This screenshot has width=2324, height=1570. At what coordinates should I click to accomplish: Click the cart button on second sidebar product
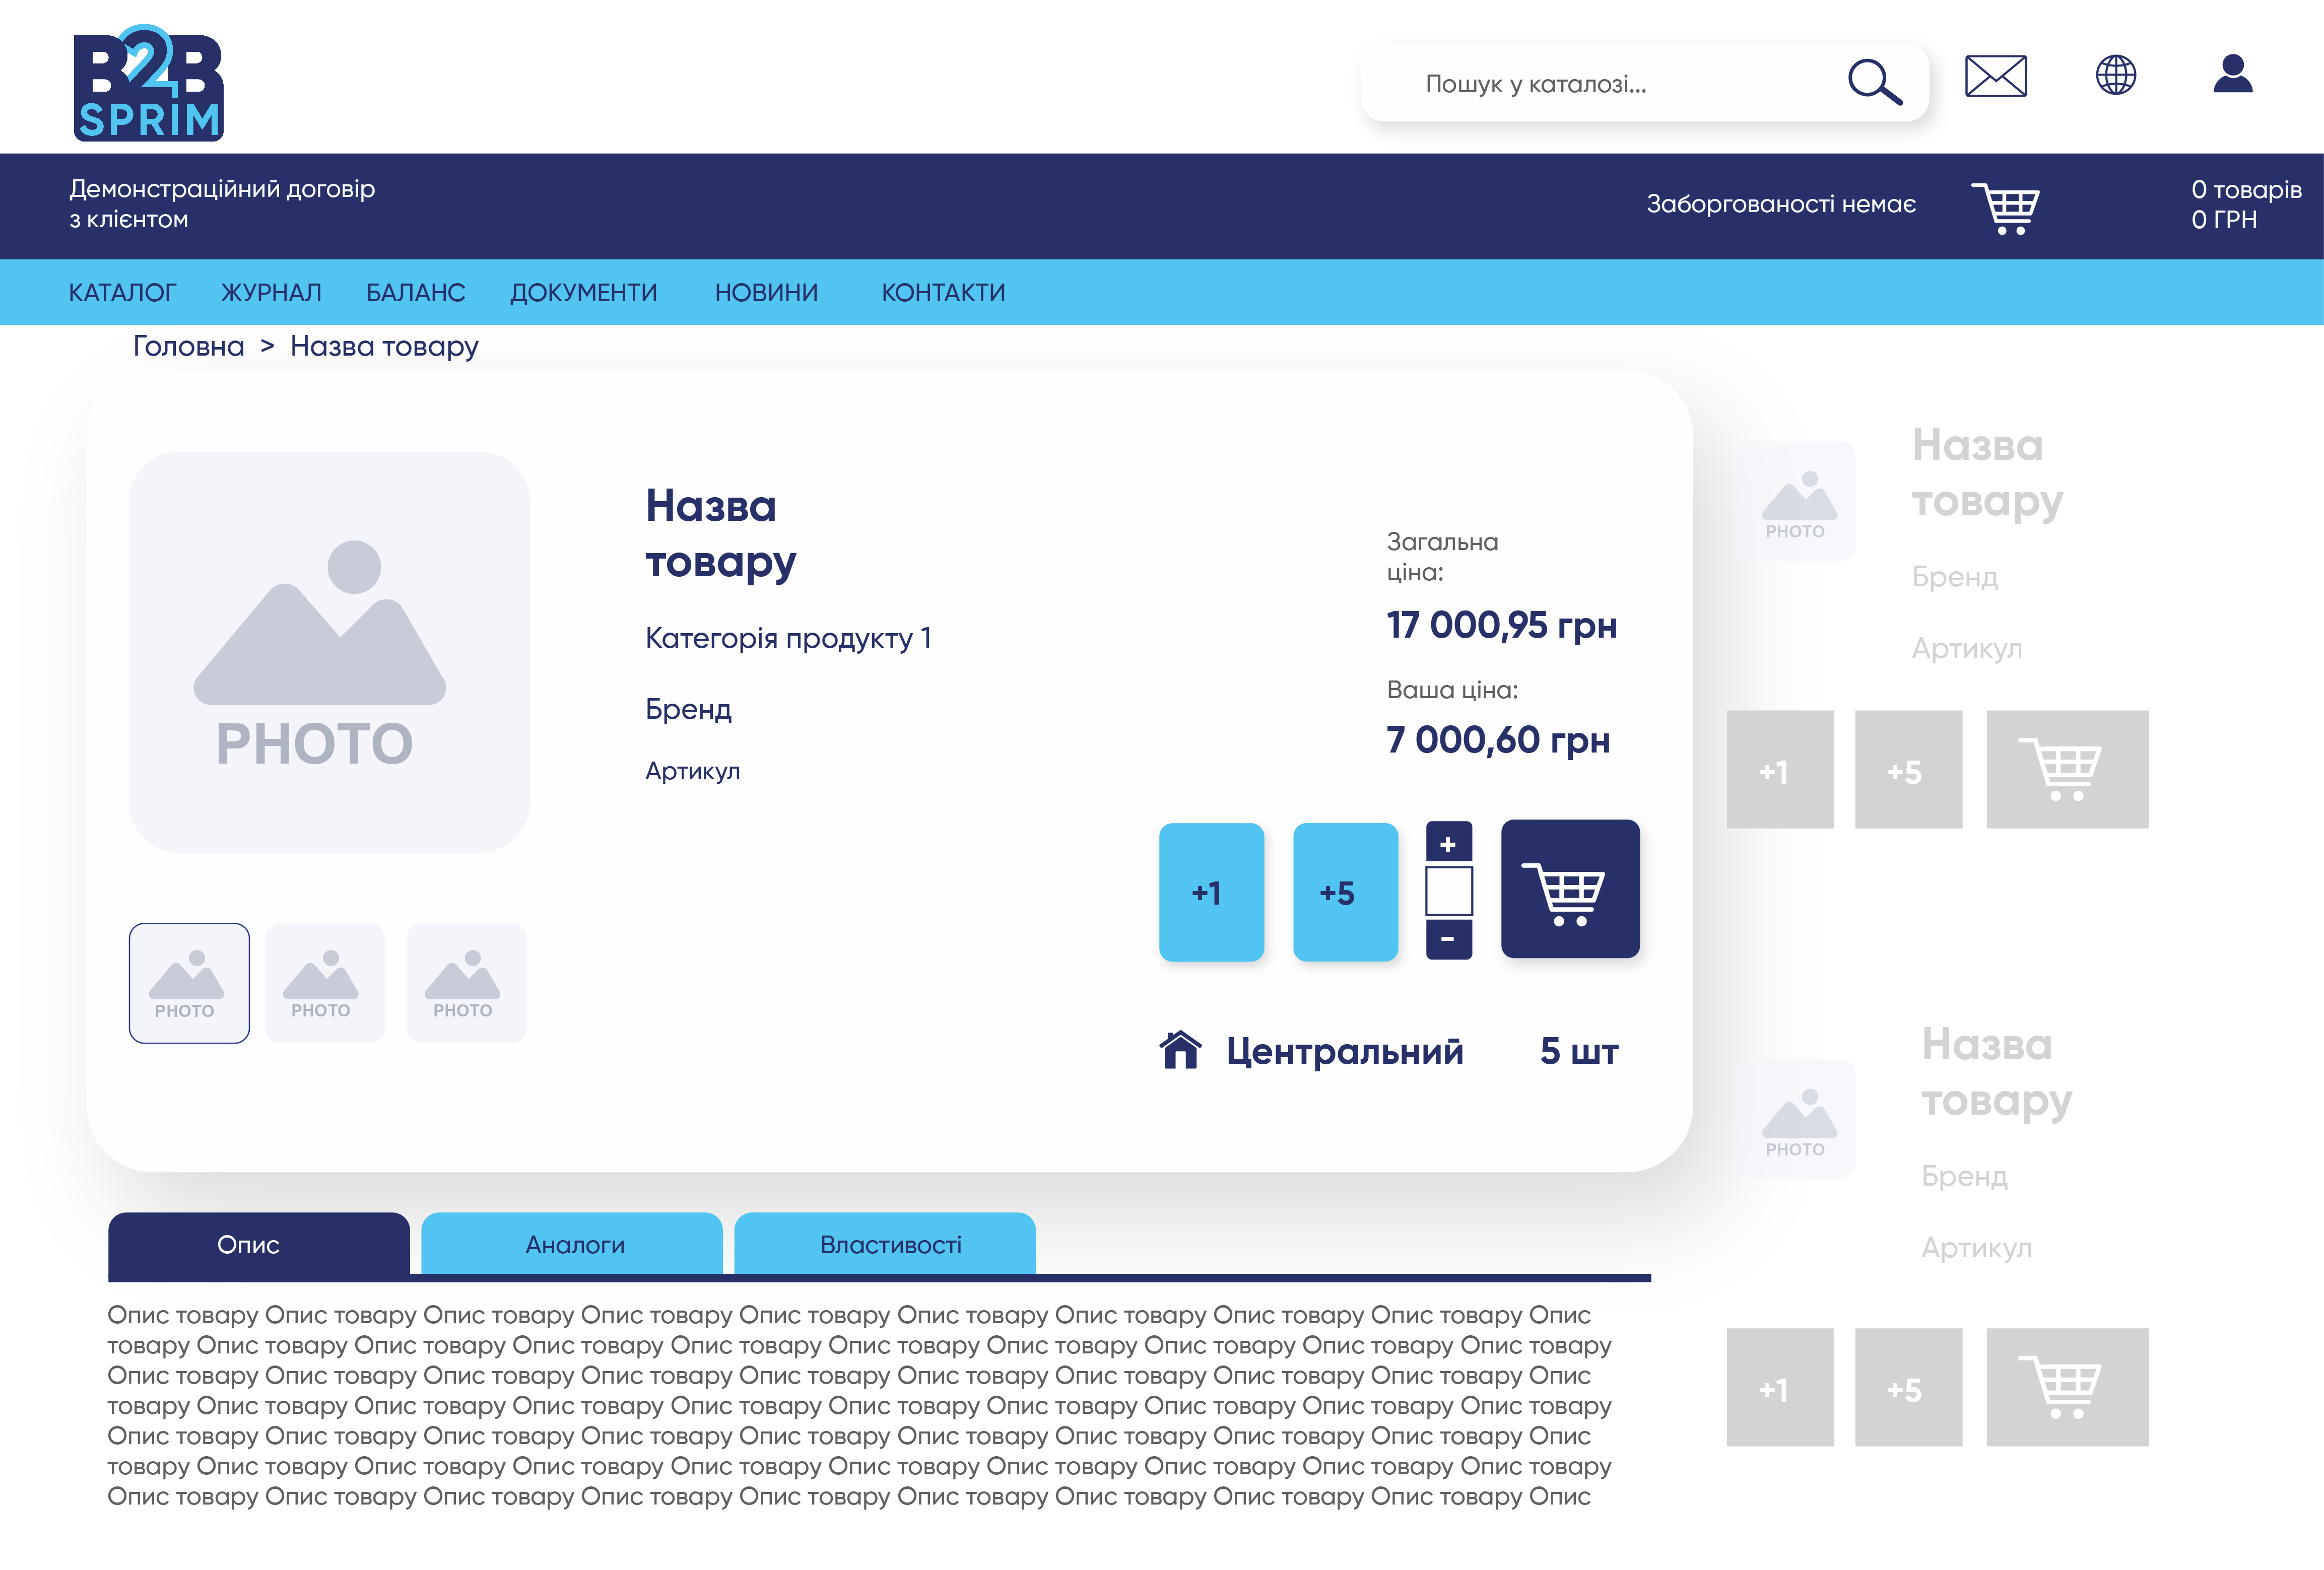[x=2067, y=1386]
